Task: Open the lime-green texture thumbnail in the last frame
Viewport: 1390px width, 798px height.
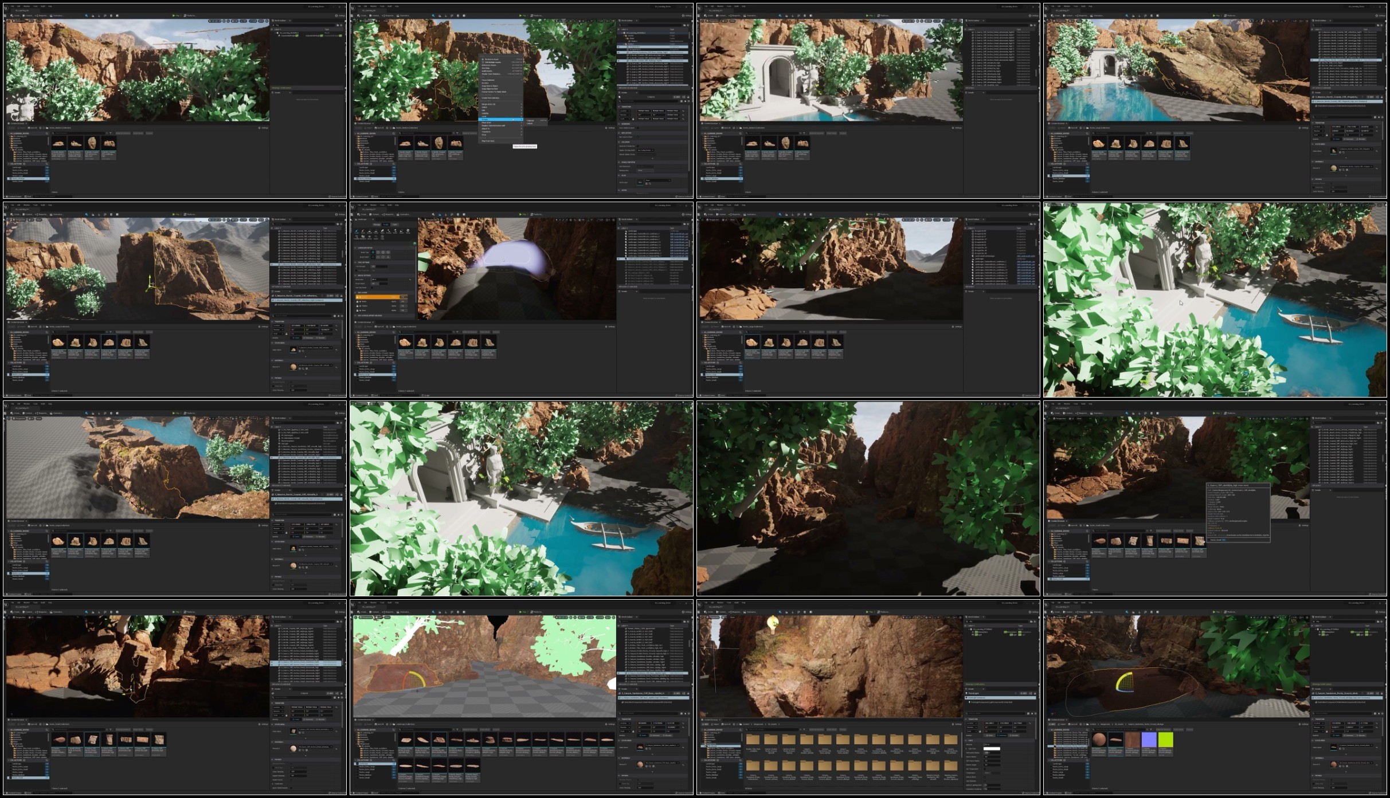Action: pyautogui.click(x=1166, y=740)
